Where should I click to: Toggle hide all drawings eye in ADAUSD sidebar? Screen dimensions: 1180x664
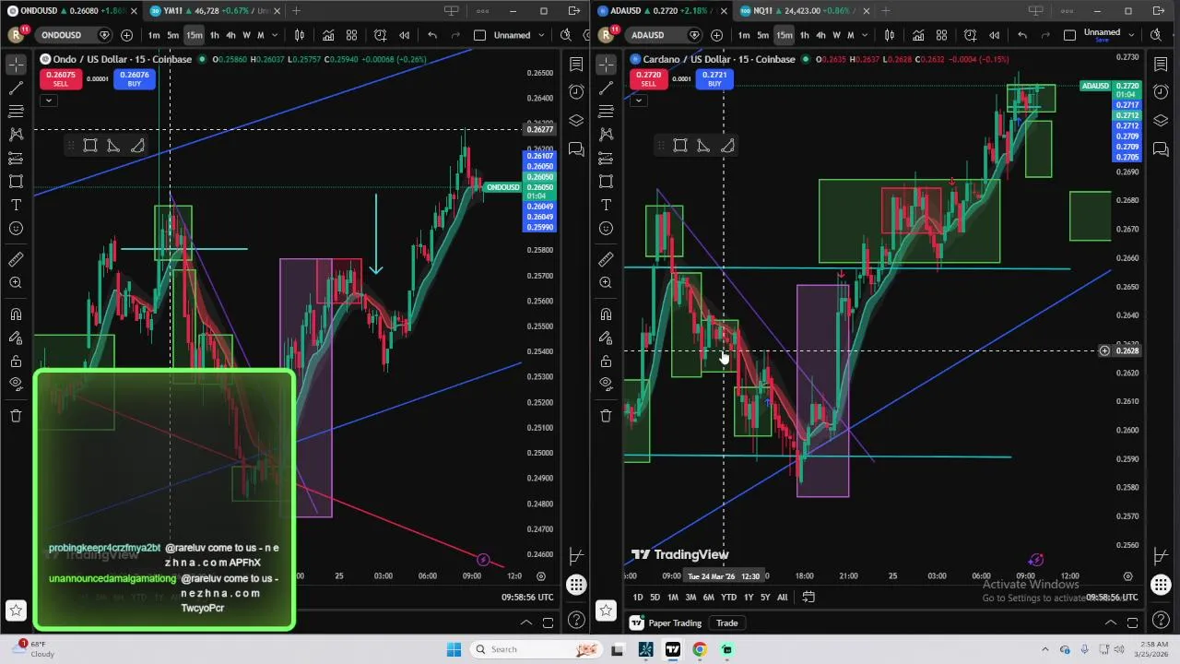[606, 384]
